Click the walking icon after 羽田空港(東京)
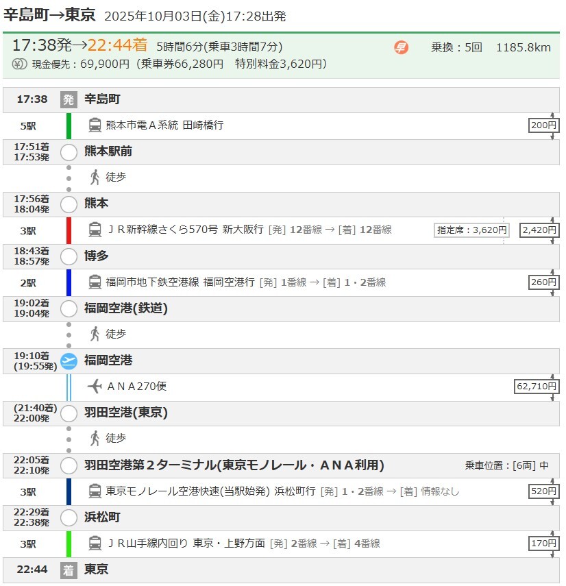 tap(95, 439)
